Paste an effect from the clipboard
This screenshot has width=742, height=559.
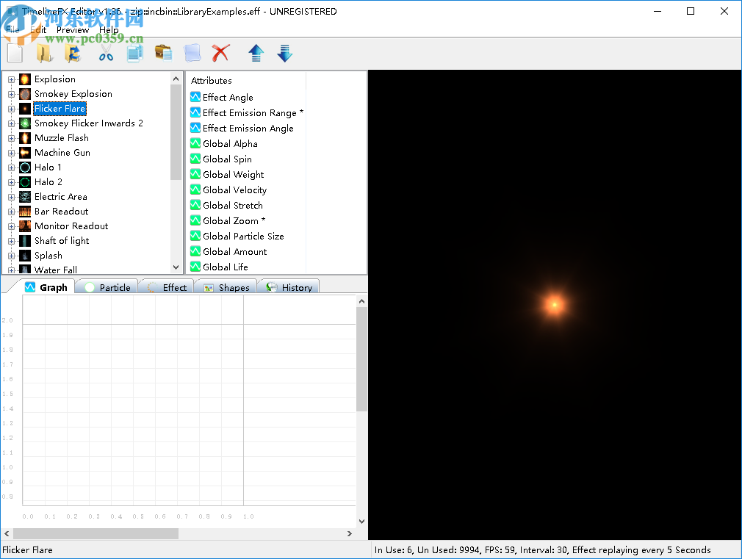[163, 53]
